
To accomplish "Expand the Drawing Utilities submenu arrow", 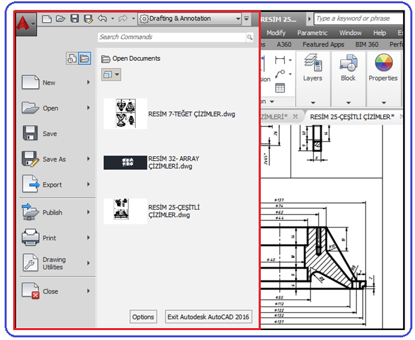I will (89, 263).
